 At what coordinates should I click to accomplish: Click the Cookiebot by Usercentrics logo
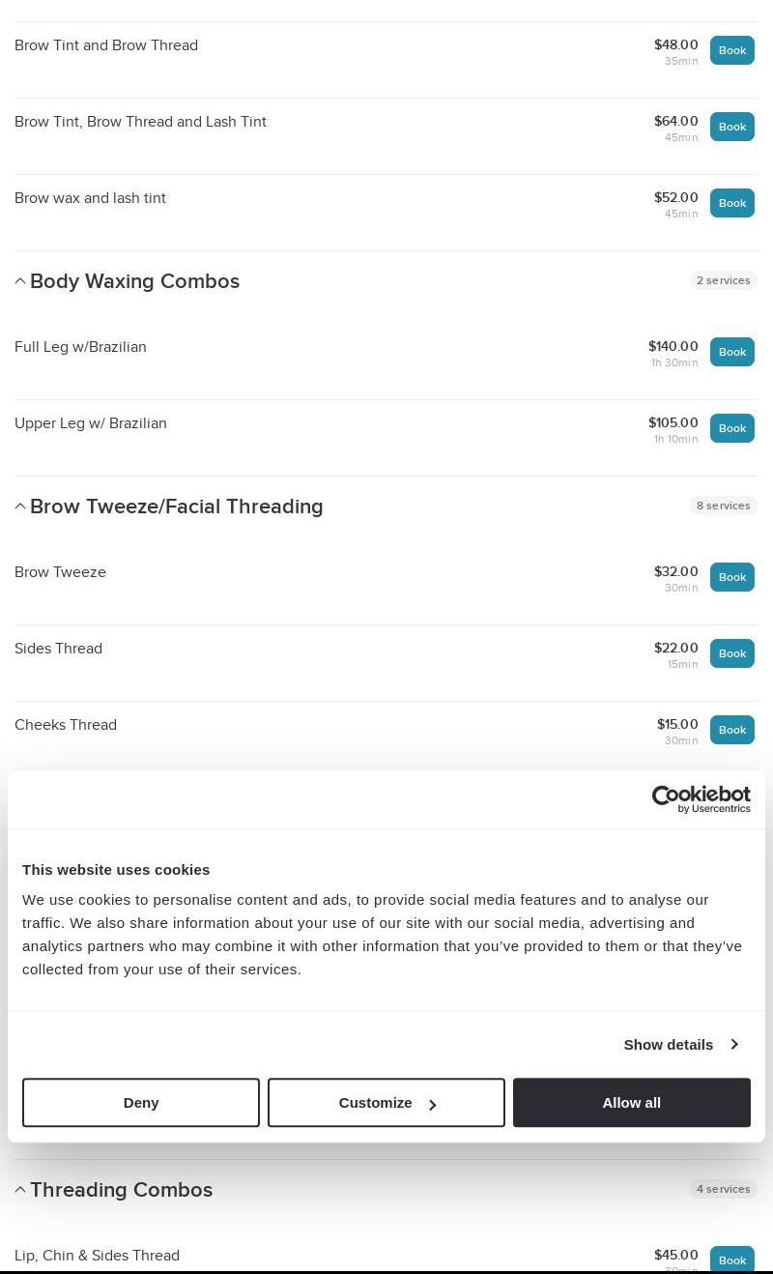point(701,799)
